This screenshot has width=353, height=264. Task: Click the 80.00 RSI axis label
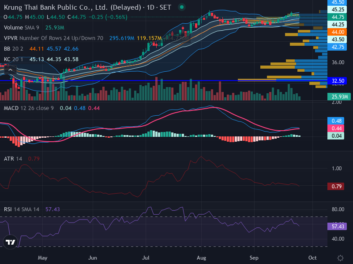(338, 209)
